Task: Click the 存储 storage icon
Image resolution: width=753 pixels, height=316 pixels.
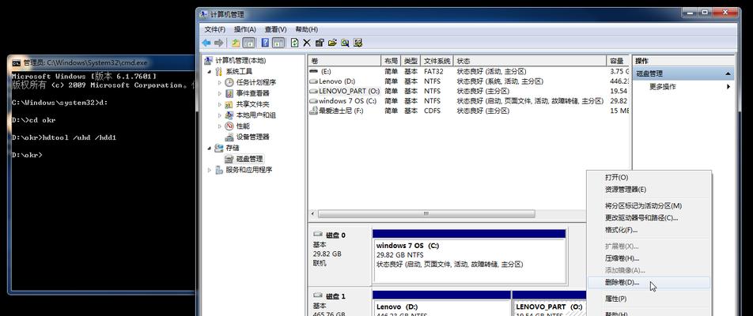Action: pos(219,148)
